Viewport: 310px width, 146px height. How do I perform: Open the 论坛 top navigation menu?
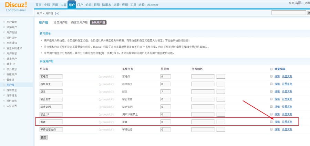point(89,5)
